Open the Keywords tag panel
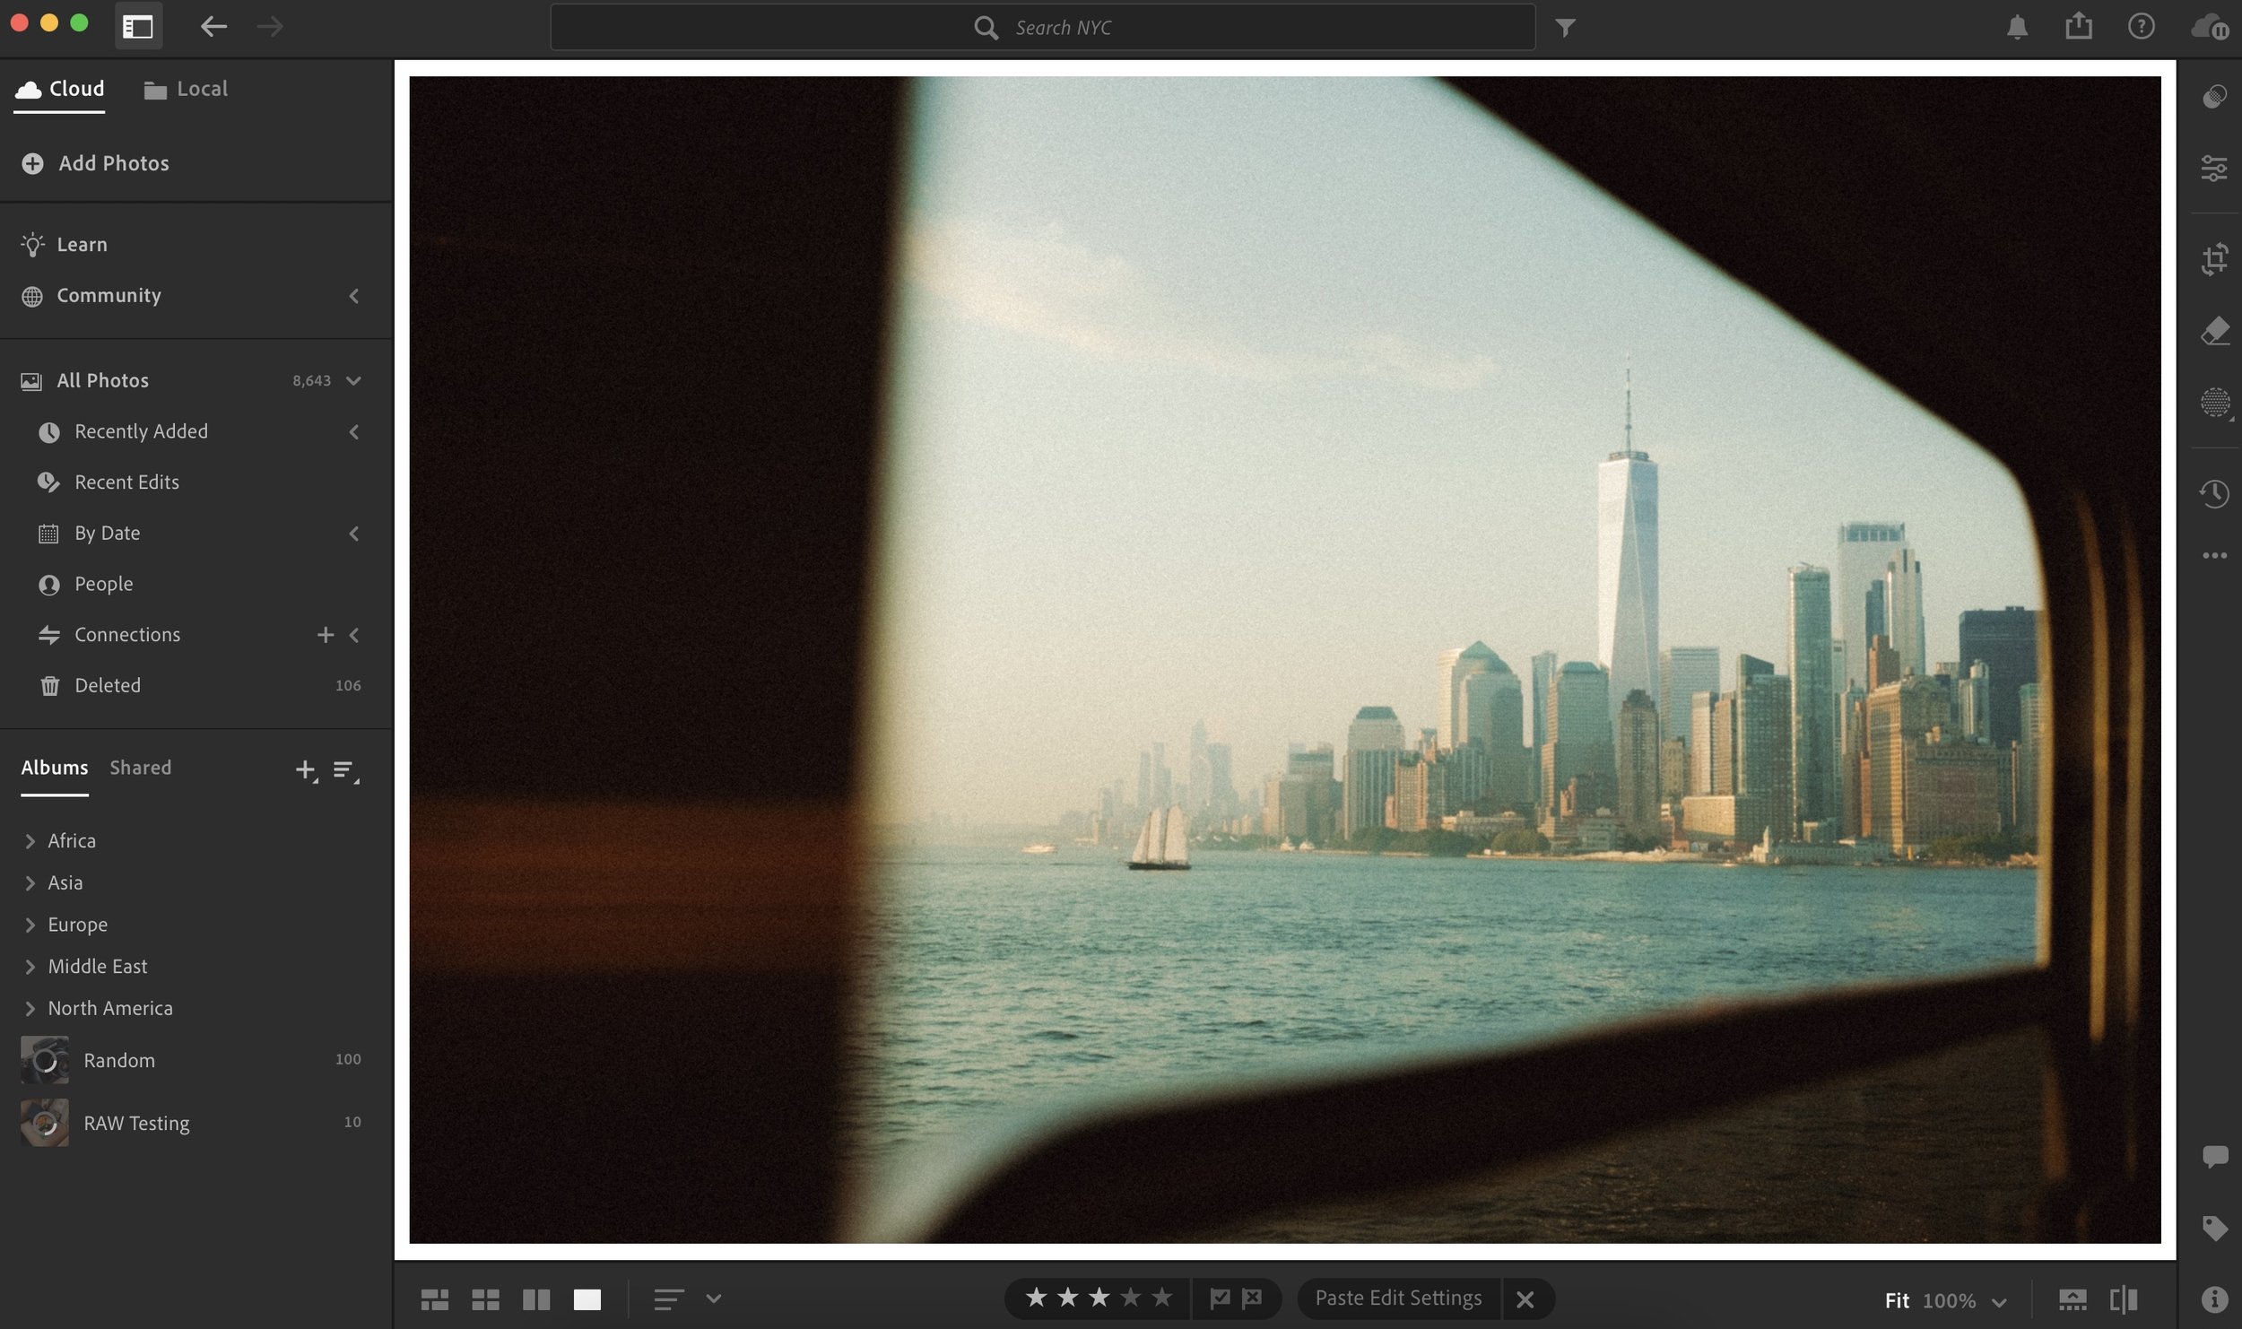 (x=2214, y=1228)
